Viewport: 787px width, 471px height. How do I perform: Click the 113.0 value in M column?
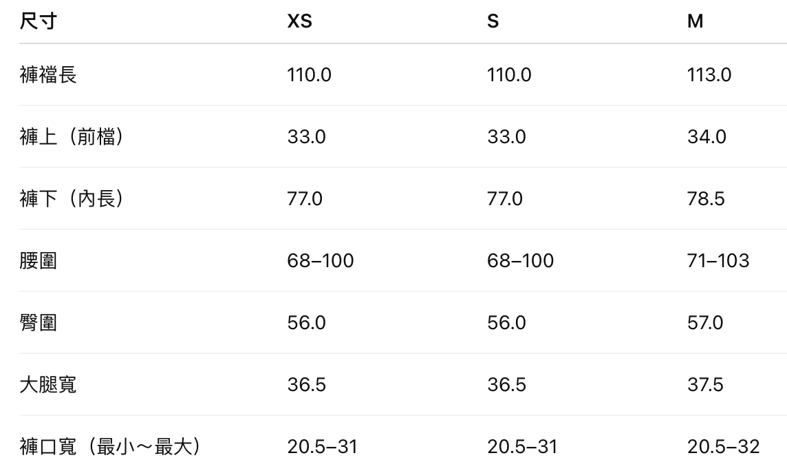[x=709, y=74]
